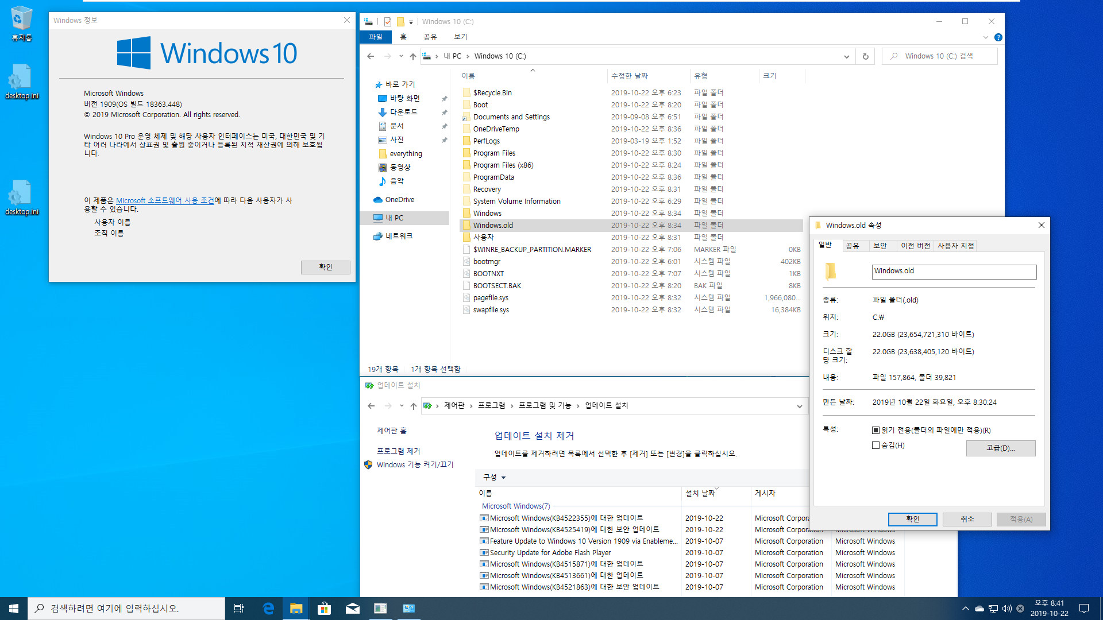Click the Windows Start button
The width and height of the screenshot is (1103, 620).
pos(14,609)
